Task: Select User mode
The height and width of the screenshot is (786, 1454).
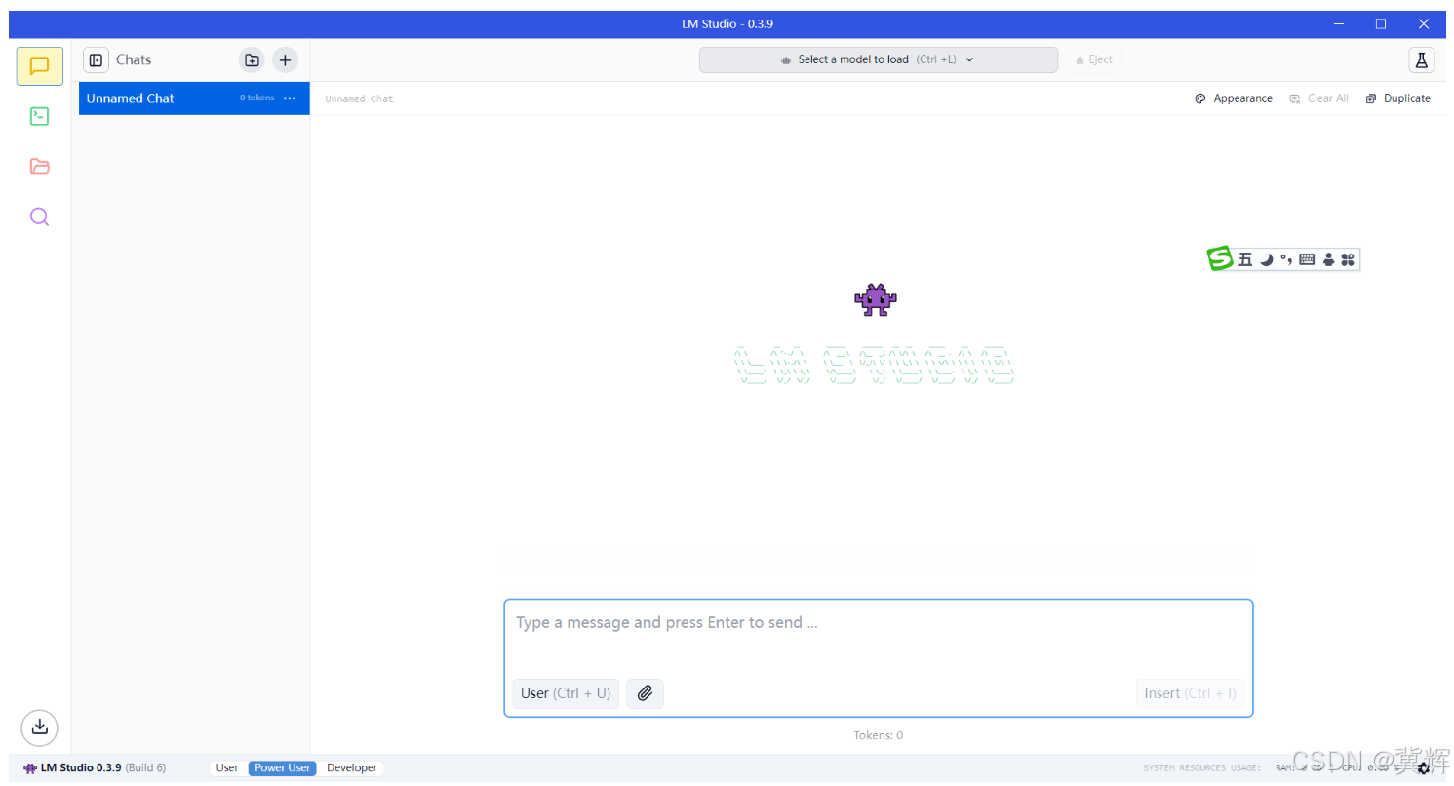Action: [x=227, y=768]
